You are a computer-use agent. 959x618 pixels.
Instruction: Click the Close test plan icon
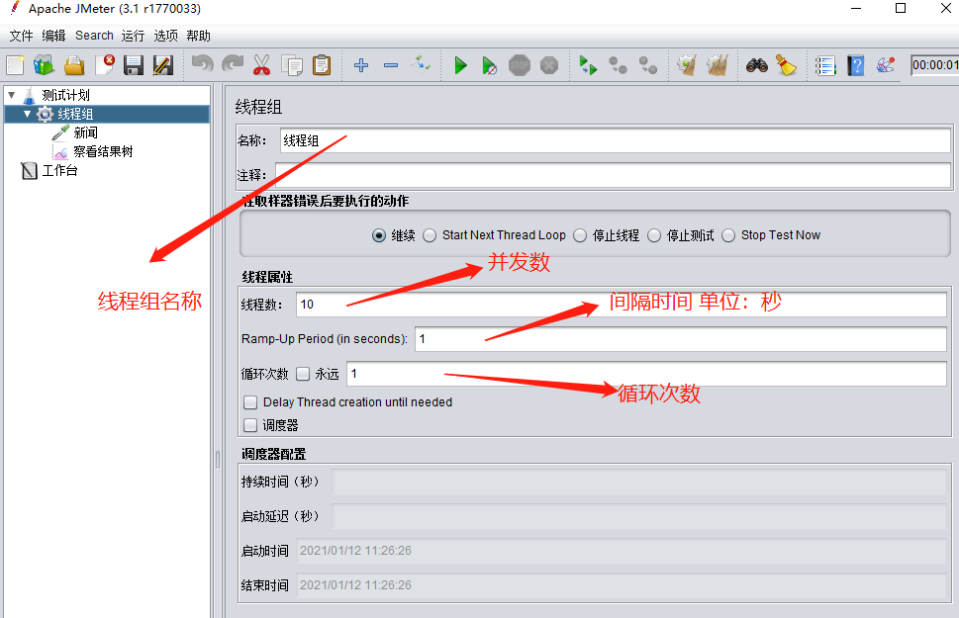(x=105, y=65)
